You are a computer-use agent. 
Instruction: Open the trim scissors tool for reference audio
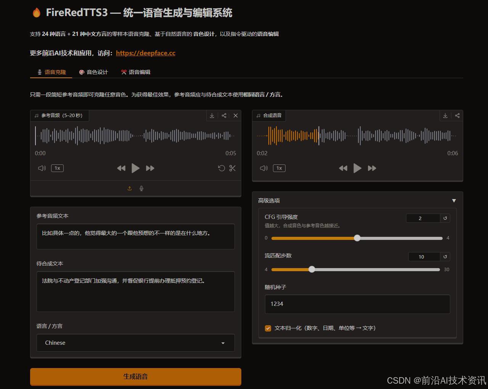pyautogui.click(x=233, y=168)
